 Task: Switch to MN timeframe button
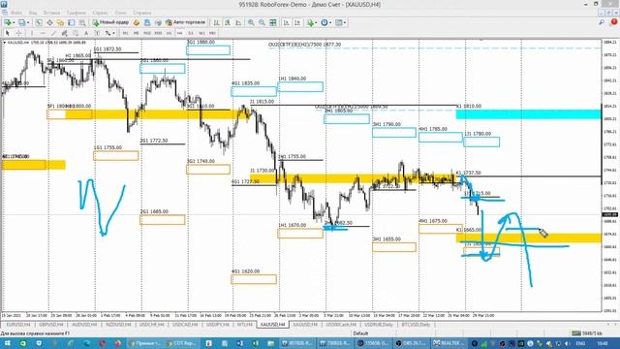(x=212, y=33)
